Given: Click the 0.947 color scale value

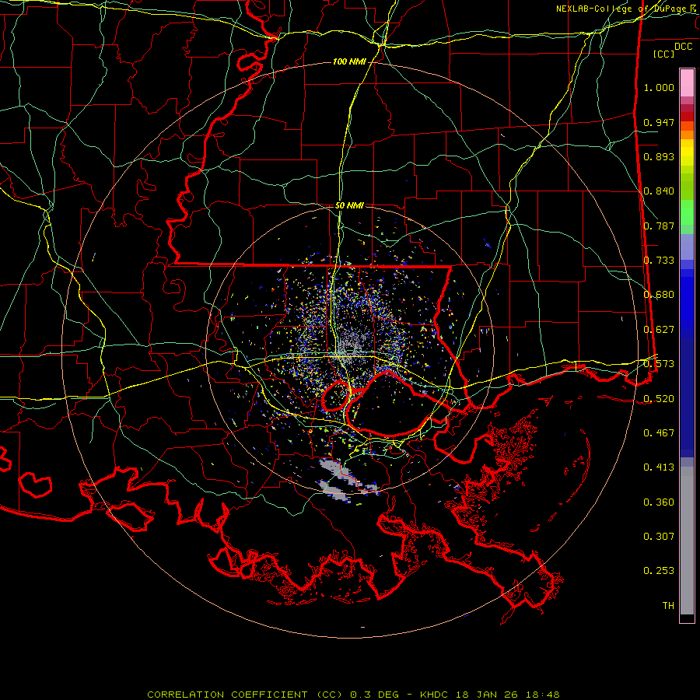Looking at the screenshot, I should point(659,122).
